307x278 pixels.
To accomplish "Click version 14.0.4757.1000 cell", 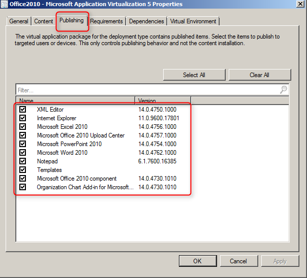I will pyautogui.click(x=158, y=135).
